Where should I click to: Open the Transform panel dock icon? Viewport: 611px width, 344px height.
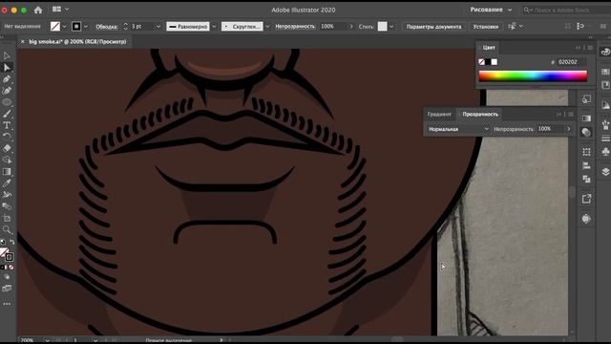[586, 152]
